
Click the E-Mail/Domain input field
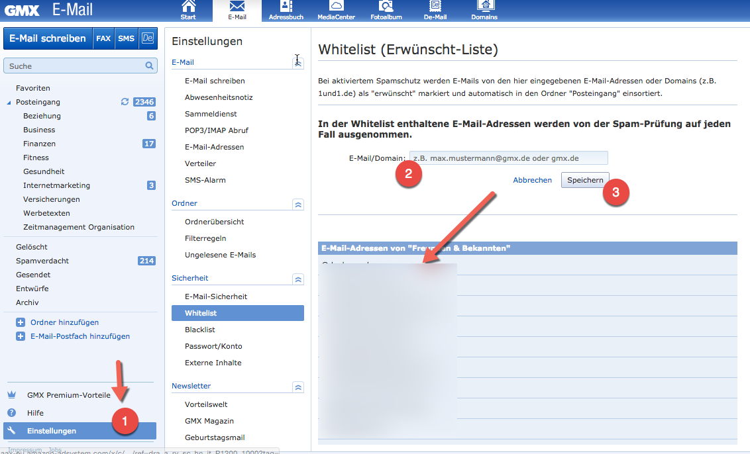coord(508,158)
